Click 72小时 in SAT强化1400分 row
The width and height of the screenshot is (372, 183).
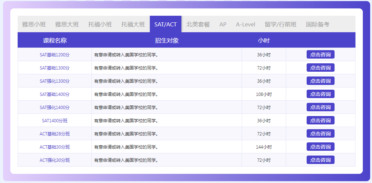264,107
